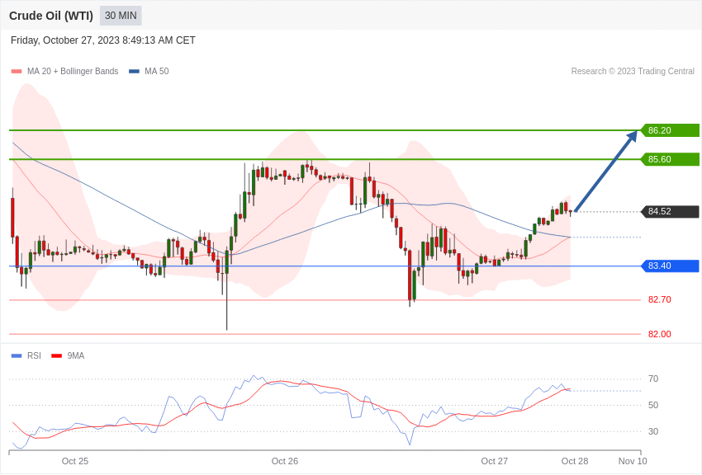The height and width of the screenshot is (475, 702).
Task: Click the Oct 26 date axis label
Action: tap(285, 461)
